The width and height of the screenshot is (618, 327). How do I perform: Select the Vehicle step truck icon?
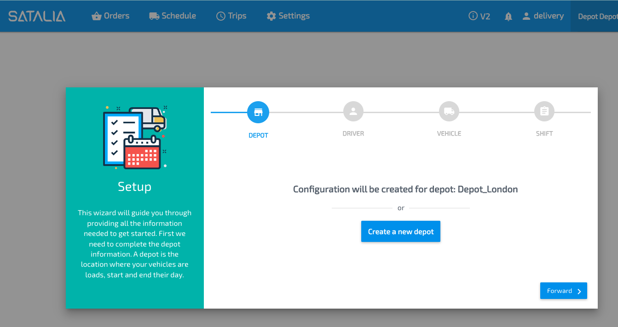point(449,111)
